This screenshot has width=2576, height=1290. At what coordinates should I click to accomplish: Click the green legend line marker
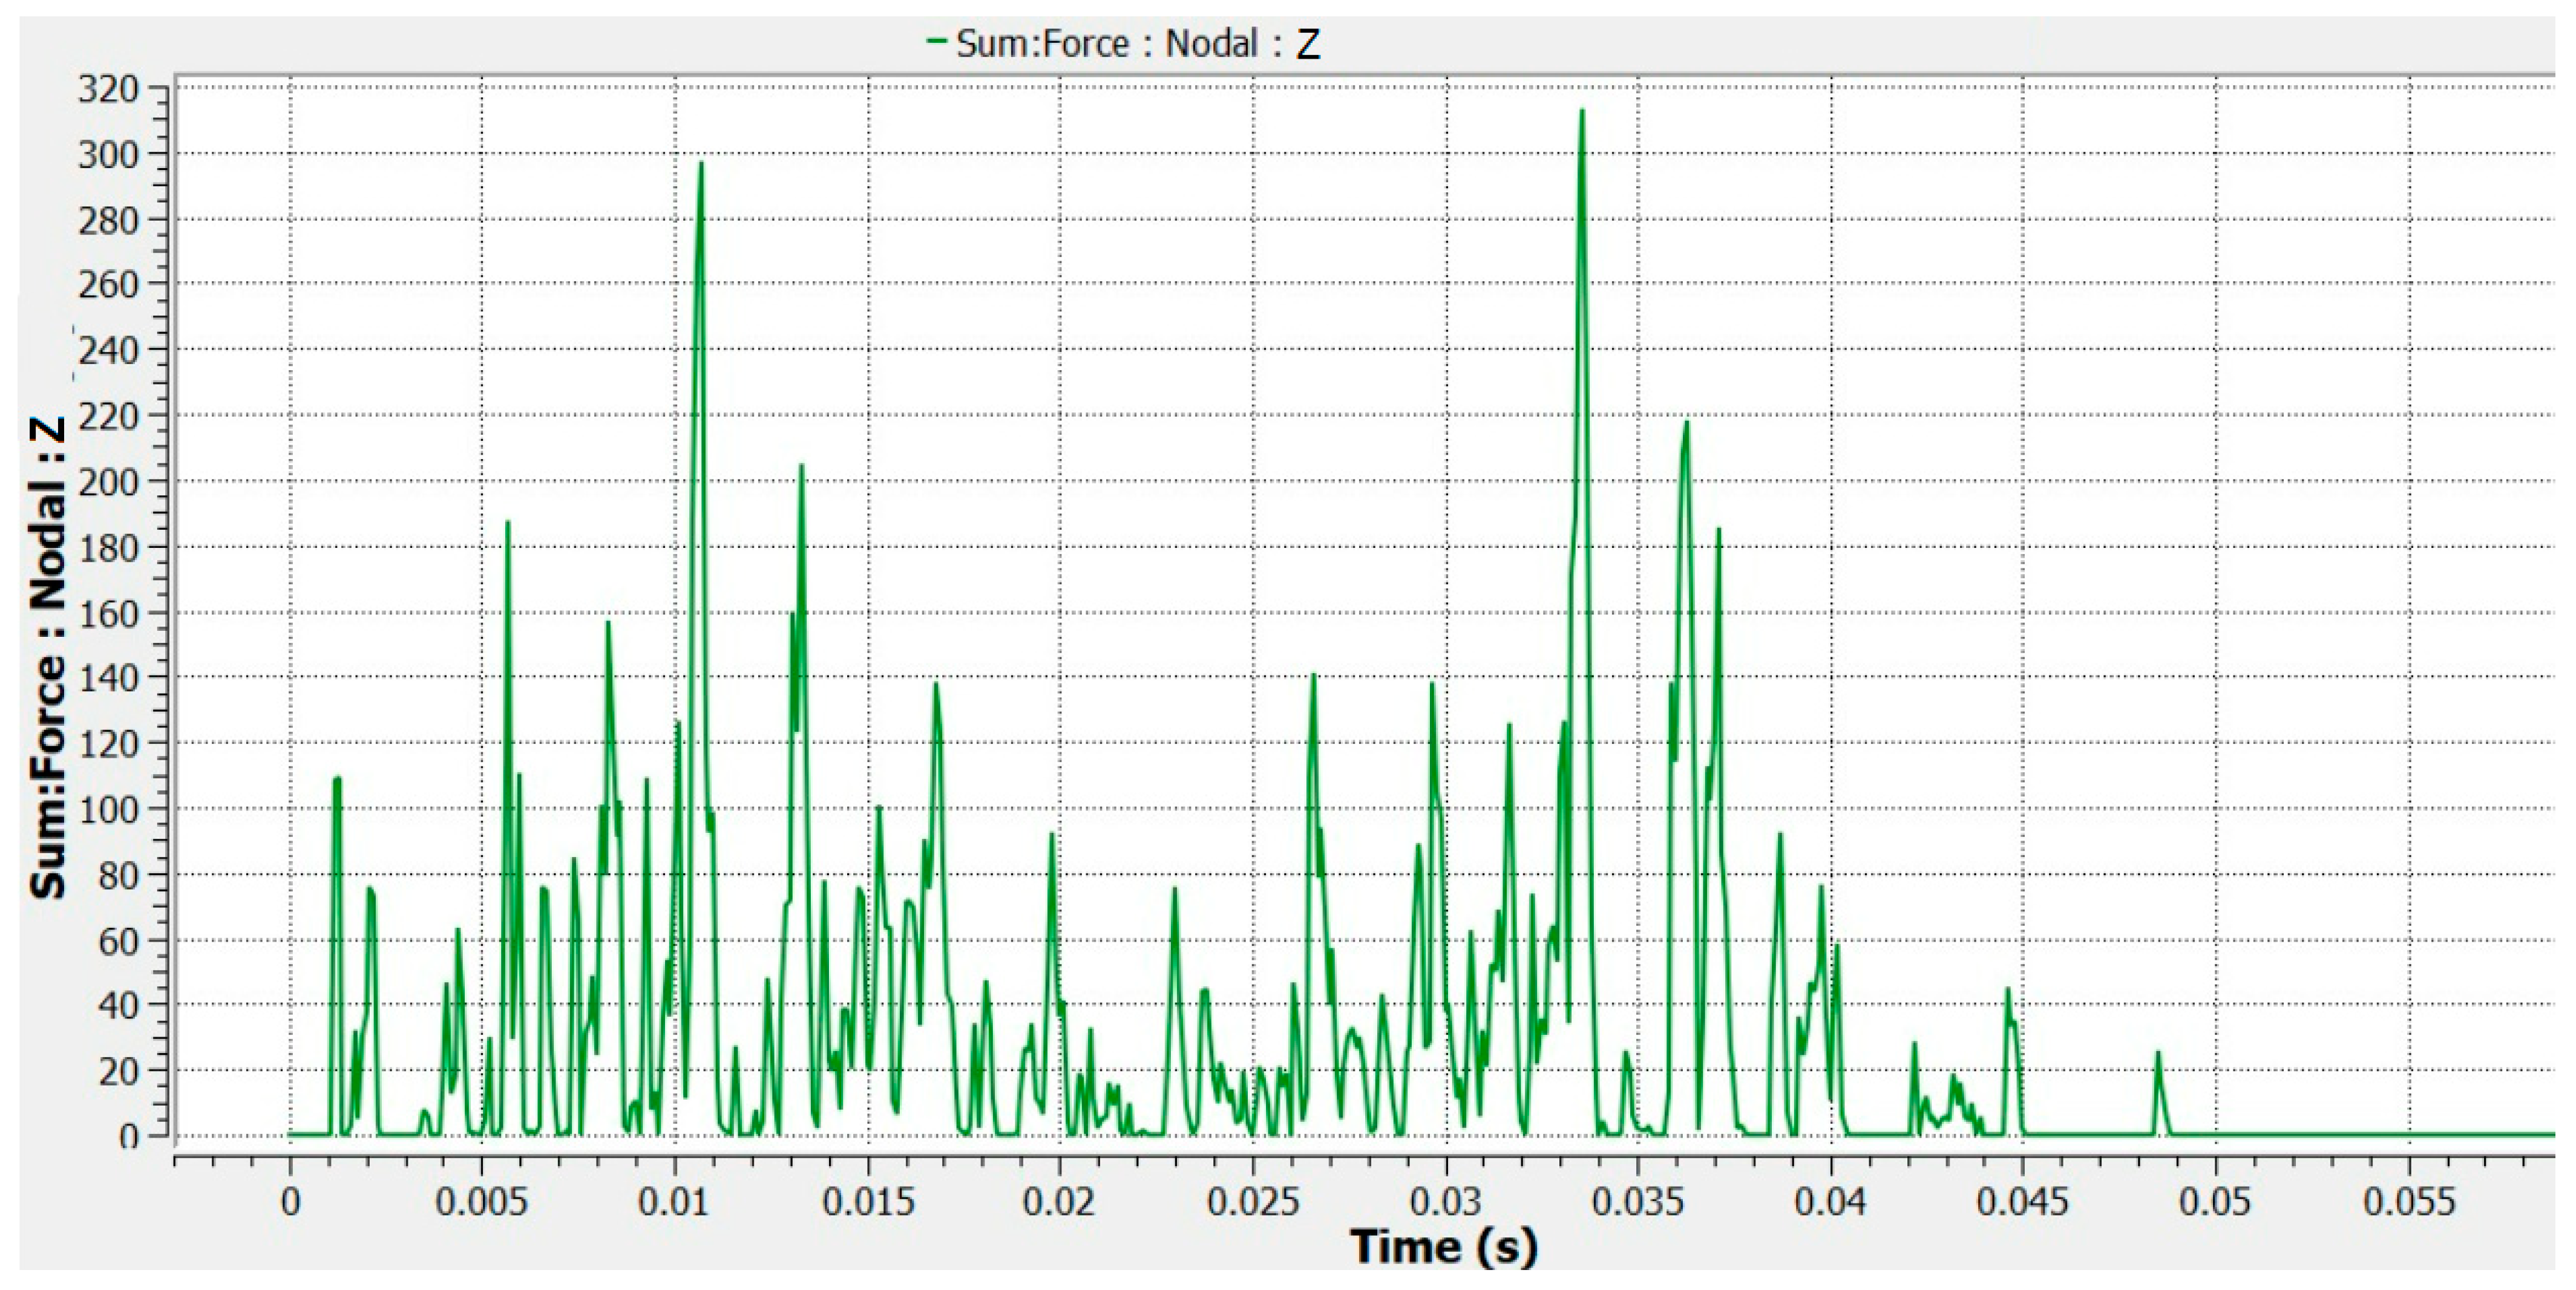(936, 42)
